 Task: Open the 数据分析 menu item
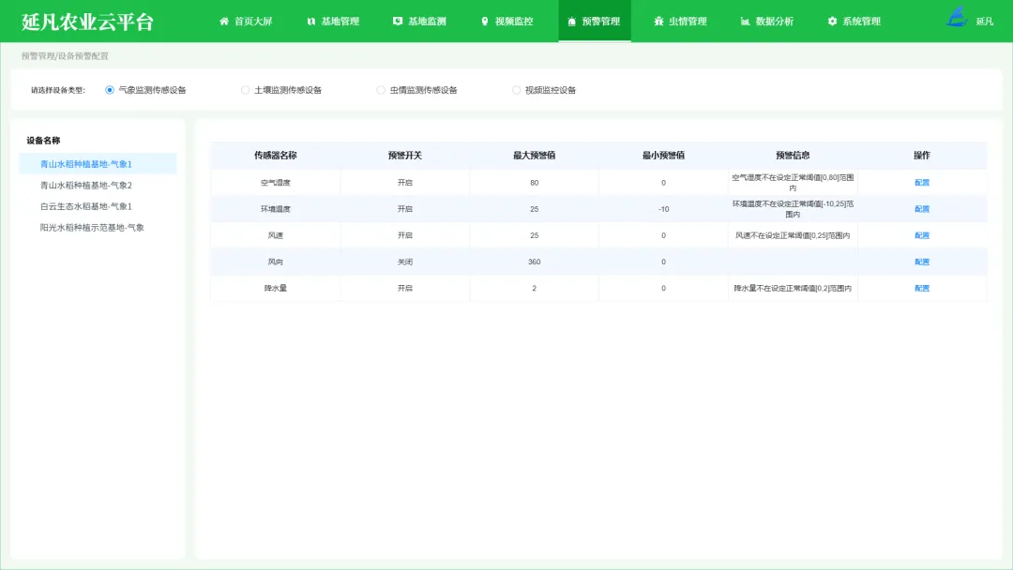click(x=767, y=22)
